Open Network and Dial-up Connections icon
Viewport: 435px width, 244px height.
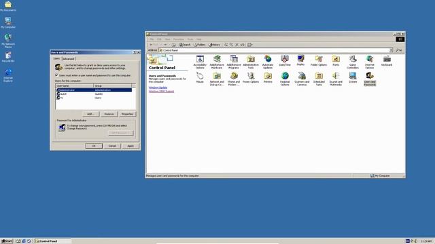(x=217, y=79)
